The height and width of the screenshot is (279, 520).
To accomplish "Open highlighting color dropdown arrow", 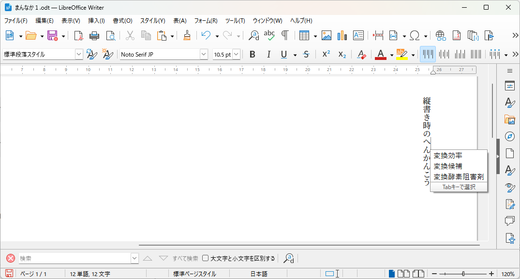I will click(413, 55).
